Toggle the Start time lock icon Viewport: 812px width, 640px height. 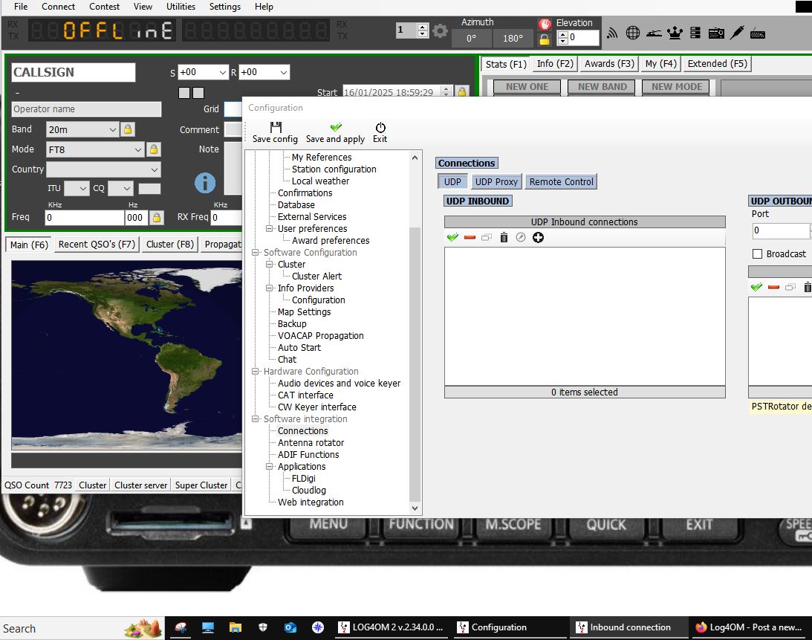point(462,91)
